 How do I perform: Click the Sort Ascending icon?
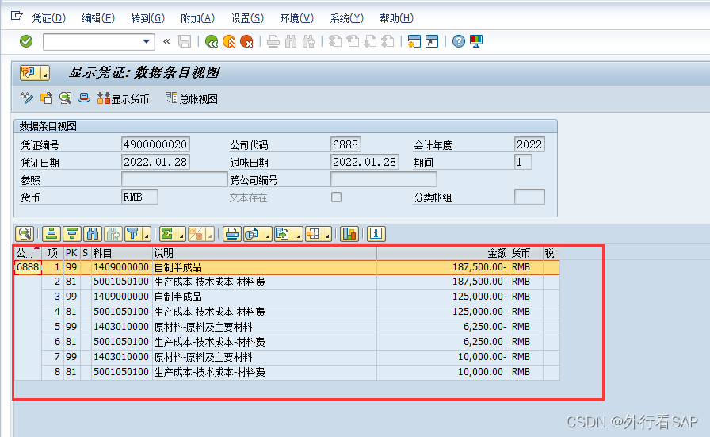52,234
